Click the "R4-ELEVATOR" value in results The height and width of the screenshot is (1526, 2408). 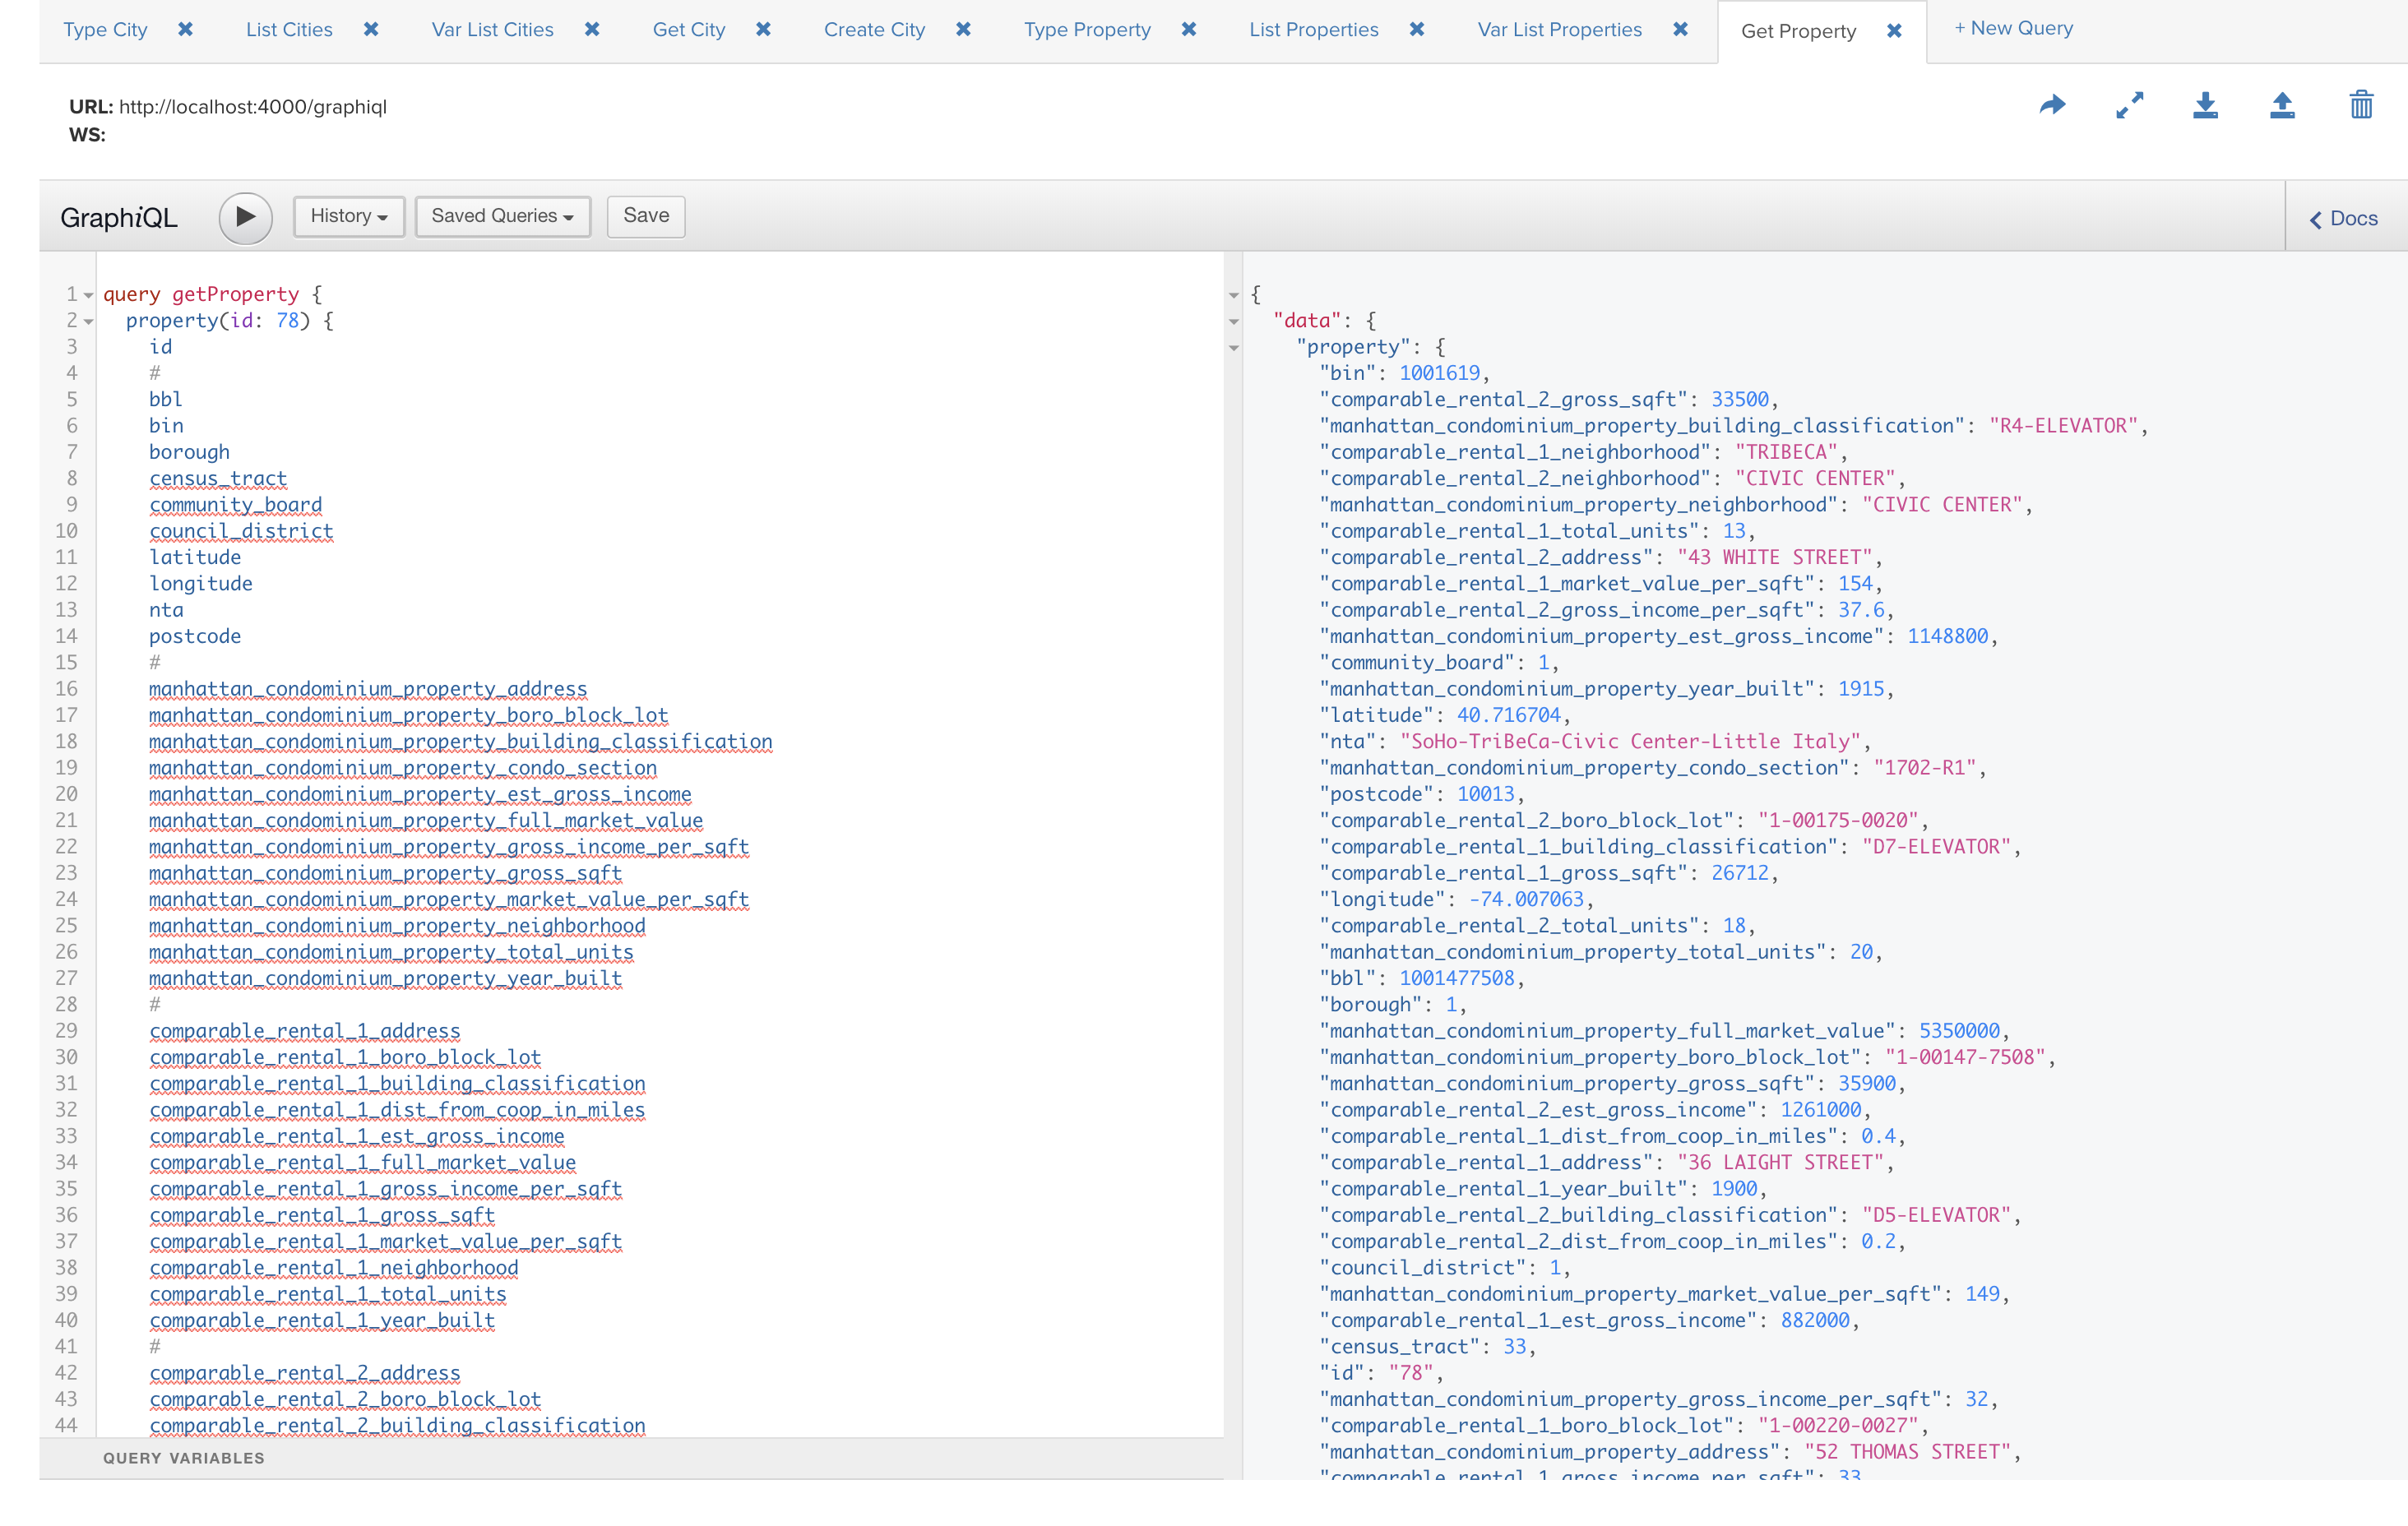point(2064,426)
